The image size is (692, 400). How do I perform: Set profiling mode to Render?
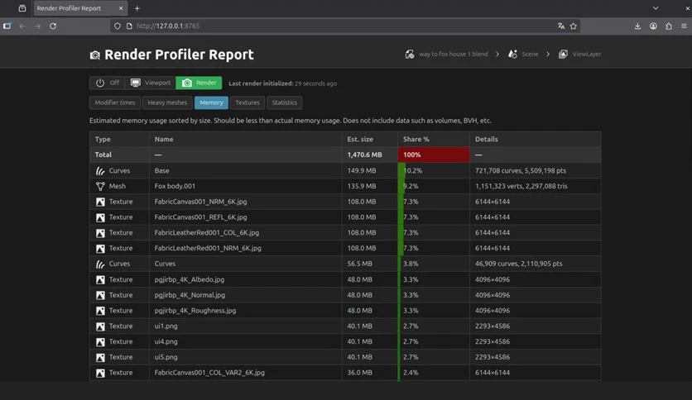[x=199, y=83]
